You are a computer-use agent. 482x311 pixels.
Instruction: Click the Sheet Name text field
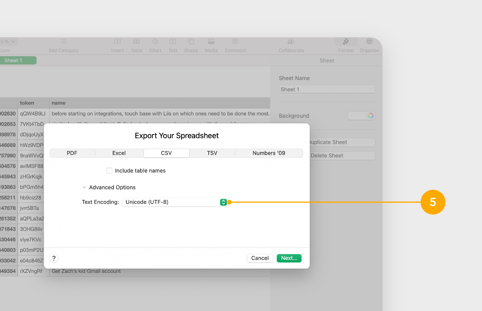[x=327, y=89]
